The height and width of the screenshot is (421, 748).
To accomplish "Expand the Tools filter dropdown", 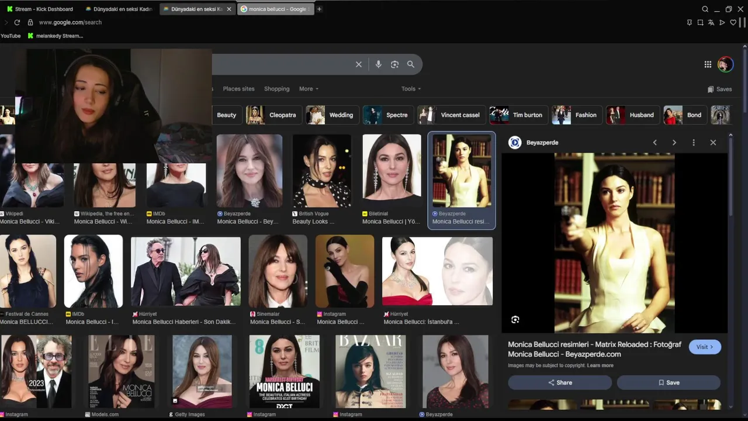I will (411, 89).
